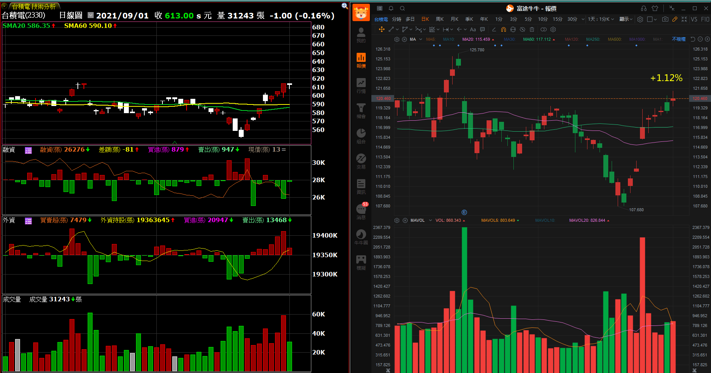Screen dimensions: 711x373
Task: Toggle the MA60: 117.112 line
Action: 539,39
